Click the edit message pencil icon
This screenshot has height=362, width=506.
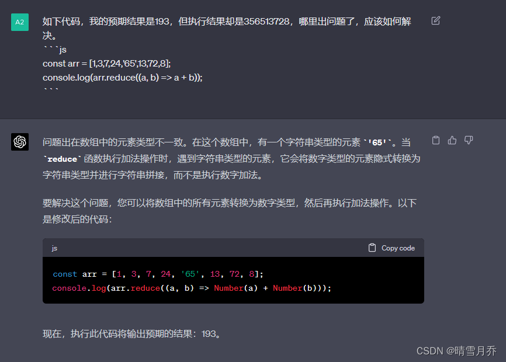(x=436, y=20)
